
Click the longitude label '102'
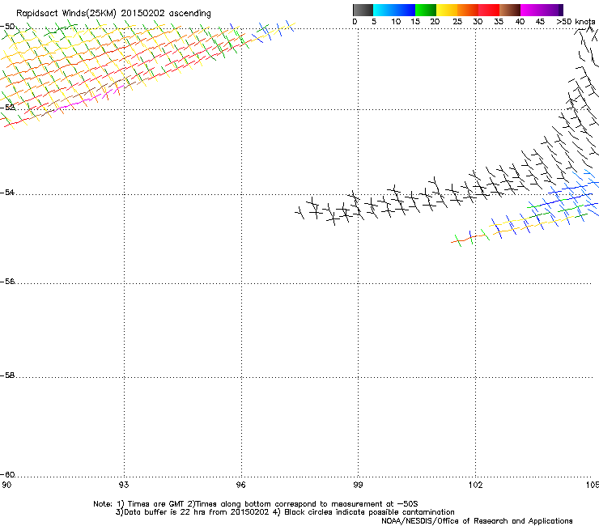[x=475, y=485]
